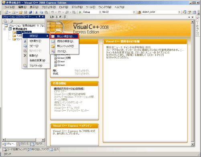The image size is (201, 157).
Task: Switch to the 出力 bottom tab
Action: pos(55,149)
